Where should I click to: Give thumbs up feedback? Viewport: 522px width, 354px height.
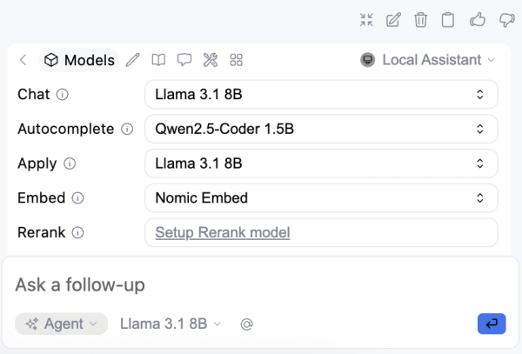[x=477, y=20]
